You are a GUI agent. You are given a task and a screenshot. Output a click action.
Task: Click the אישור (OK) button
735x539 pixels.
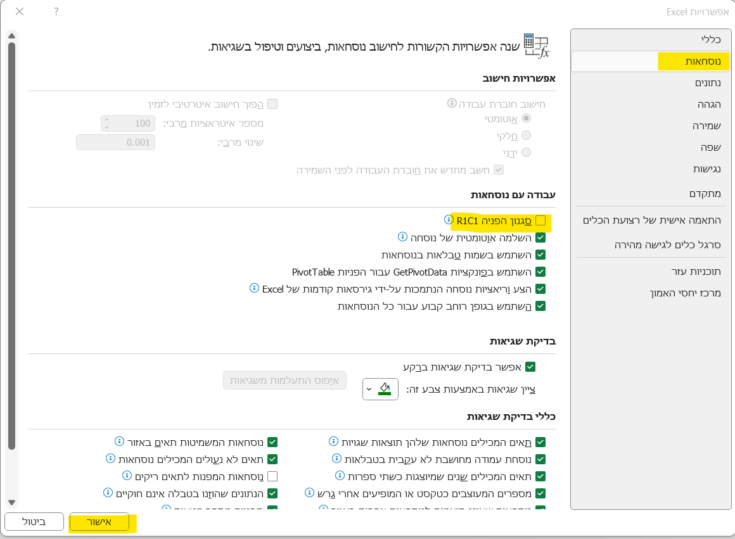click(x=98, y=522)
